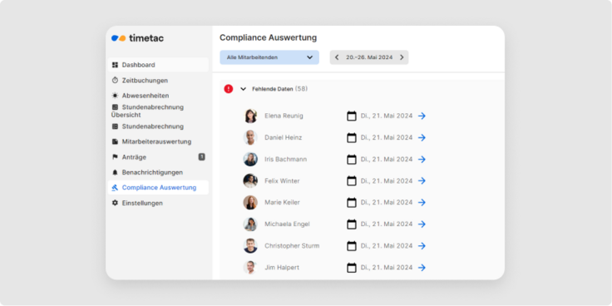
Task: Open Michaela Engel's entry arrow
Action: pyautogui.click(x=422, y=224)
